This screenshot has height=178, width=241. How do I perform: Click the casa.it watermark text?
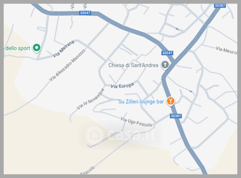click(x=132, y=135)
